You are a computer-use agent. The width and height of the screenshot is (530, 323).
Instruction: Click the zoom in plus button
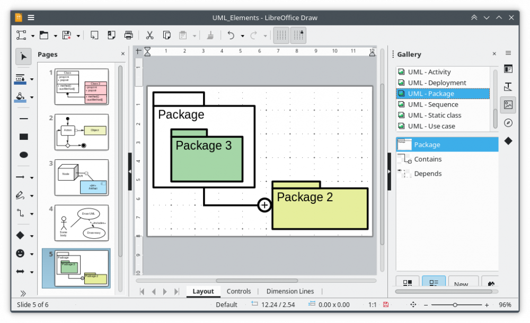coord(487,305)
